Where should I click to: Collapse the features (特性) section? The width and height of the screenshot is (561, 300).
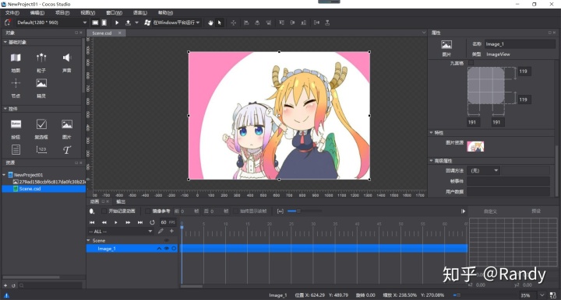(x=431, y=133)
